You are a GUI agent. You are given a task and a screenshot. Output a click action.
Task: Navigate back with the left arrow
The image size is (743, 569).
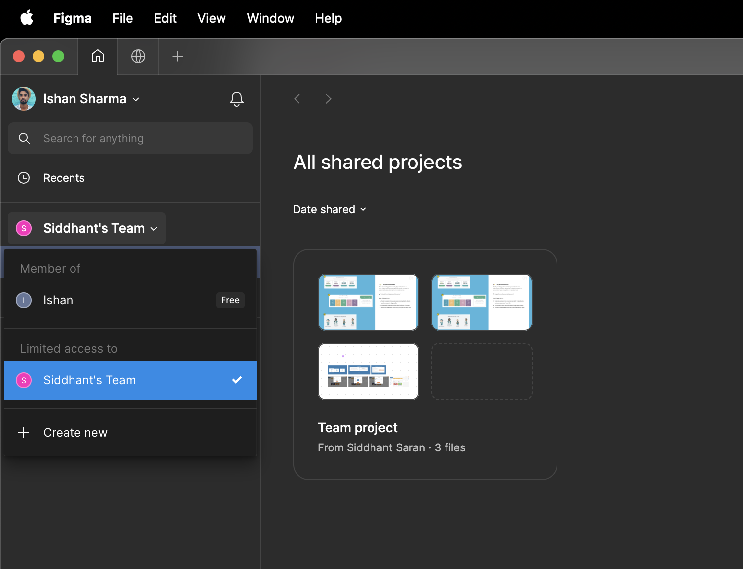tap(297, 99)
